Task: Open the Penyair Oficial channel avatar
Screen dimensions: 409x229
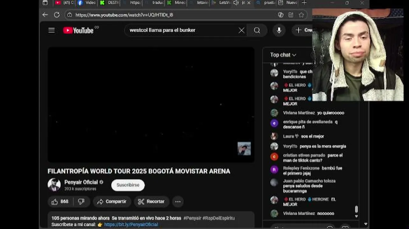Action: [x=54, y=185]
